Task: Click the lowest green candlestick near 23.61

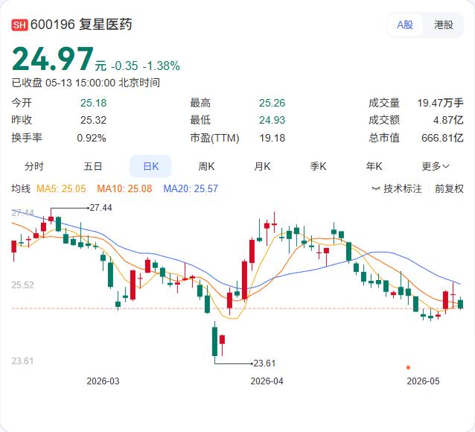Action: point(214,341)
